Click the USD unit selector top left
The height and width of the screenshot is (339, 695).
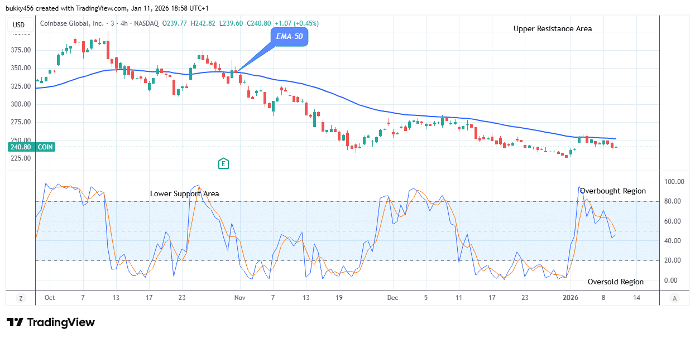pos(17,25)
